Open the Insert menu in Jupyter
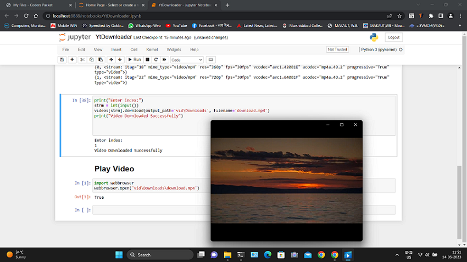Viewport: 467px width, 262px height. tap(116, 49)
